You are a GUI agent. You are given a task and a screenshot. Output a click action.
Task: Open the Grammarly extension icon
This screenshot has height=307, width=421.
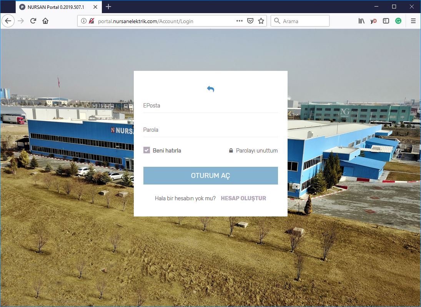398,21
